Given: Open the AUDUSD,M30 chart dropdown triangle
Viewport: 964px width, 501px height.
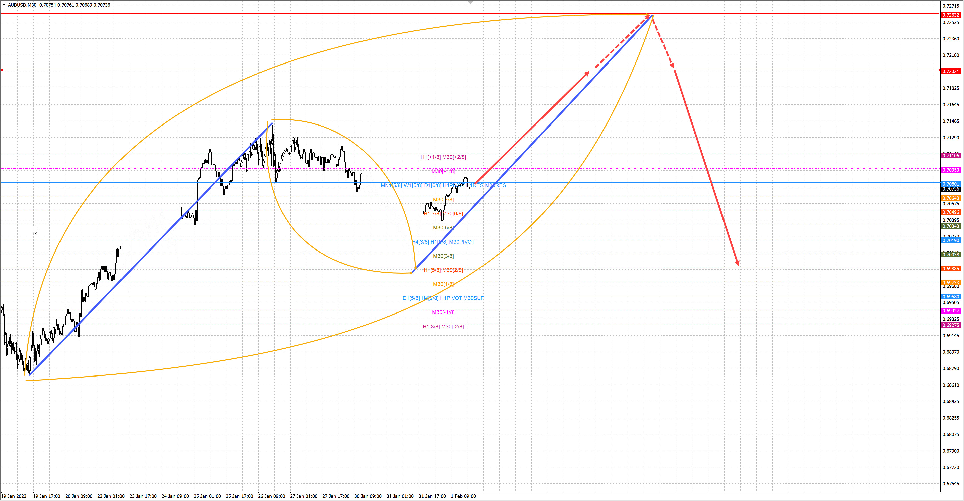Looking at the screenshot, I should pyautogui.click(x=4, y=5).
